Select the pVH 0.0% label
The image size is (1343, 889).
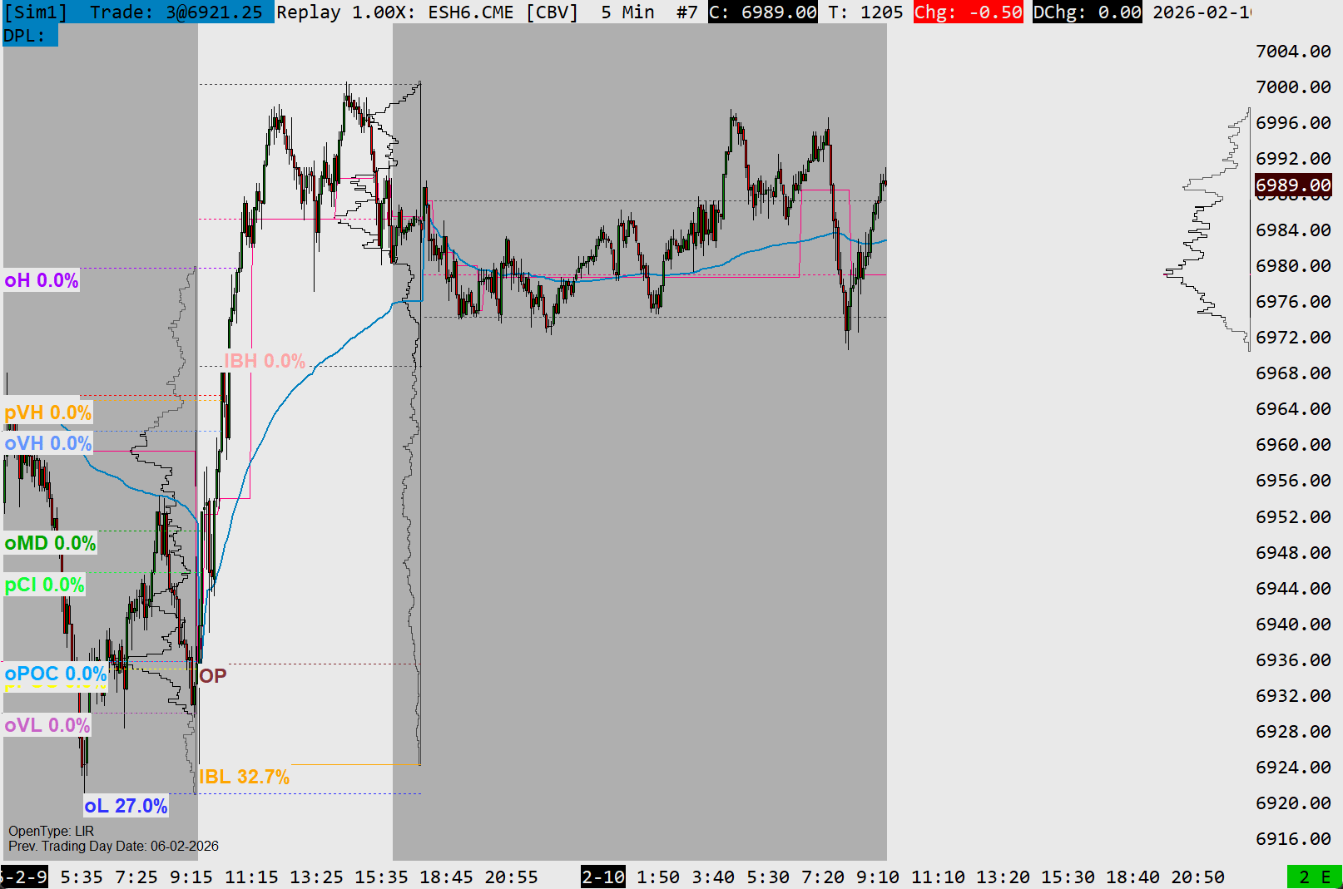48,412
